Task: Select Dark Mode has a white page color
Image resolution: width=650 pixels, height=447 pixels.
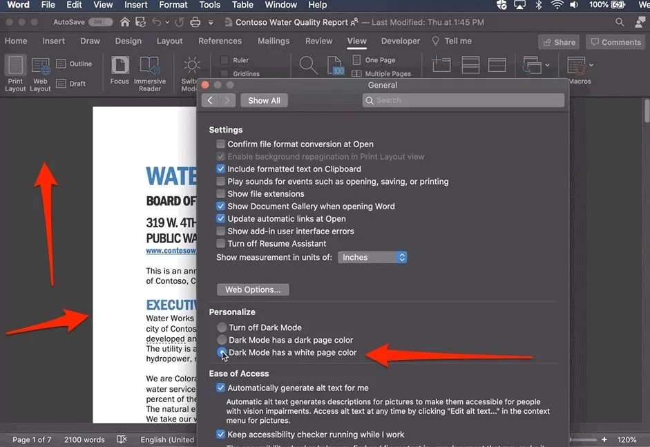Action: tap(222, 352)
